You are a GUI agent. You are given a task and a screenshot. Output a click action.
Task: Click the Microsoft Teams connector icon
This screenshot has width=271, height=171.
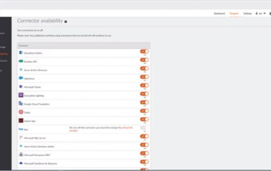21,86
